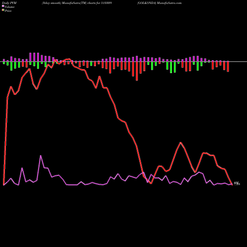Select the 'Price' legend label
The height and width of the screenshot is (247, 247).
(8, 11)
